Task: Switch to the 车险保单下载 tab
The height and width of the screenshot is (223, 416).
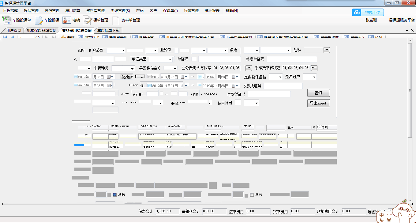Action: [108, 31]
